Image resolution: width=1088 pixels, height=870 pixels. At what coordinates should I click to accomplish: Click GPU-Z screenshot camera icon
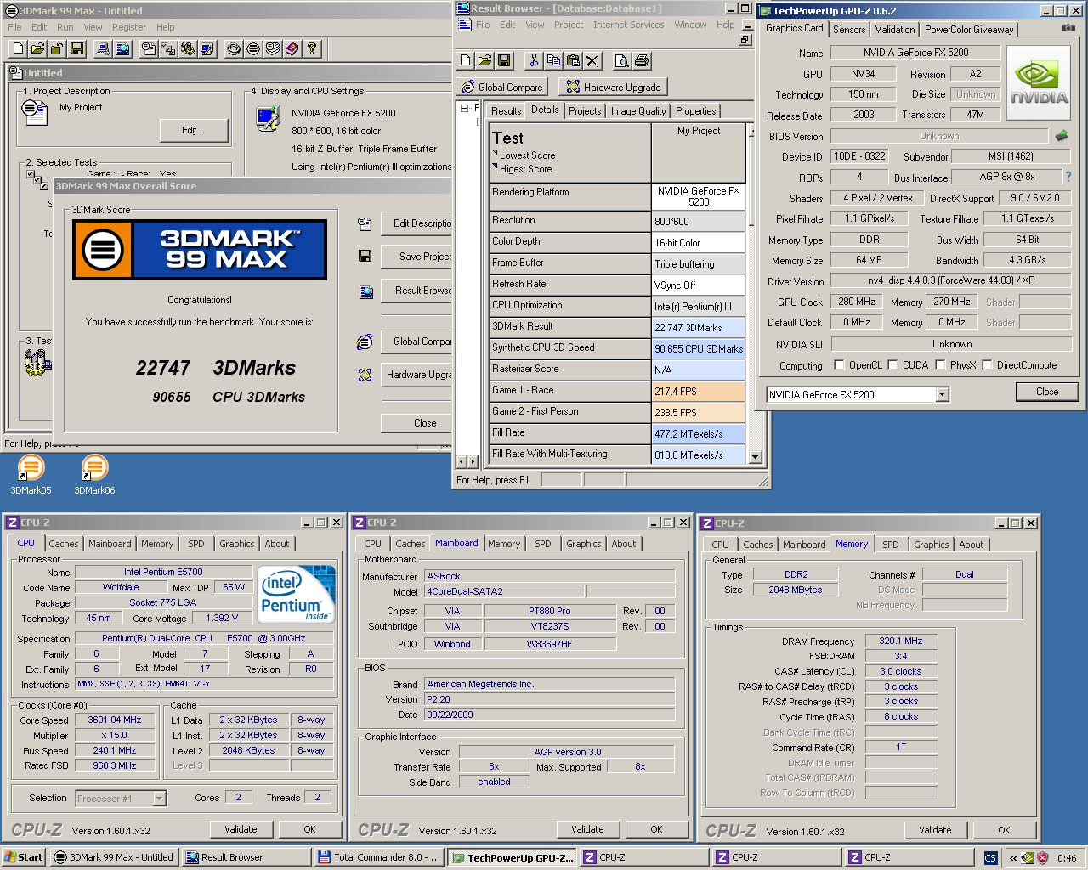point(1068,28)
